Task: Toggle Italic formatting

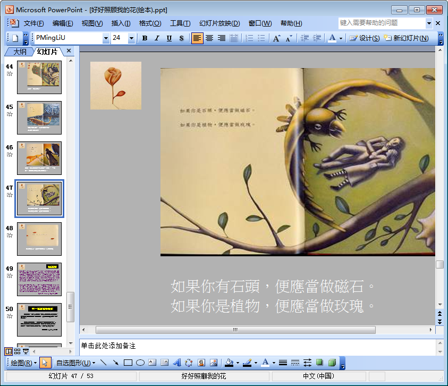Action: click(x=157, y=38)
